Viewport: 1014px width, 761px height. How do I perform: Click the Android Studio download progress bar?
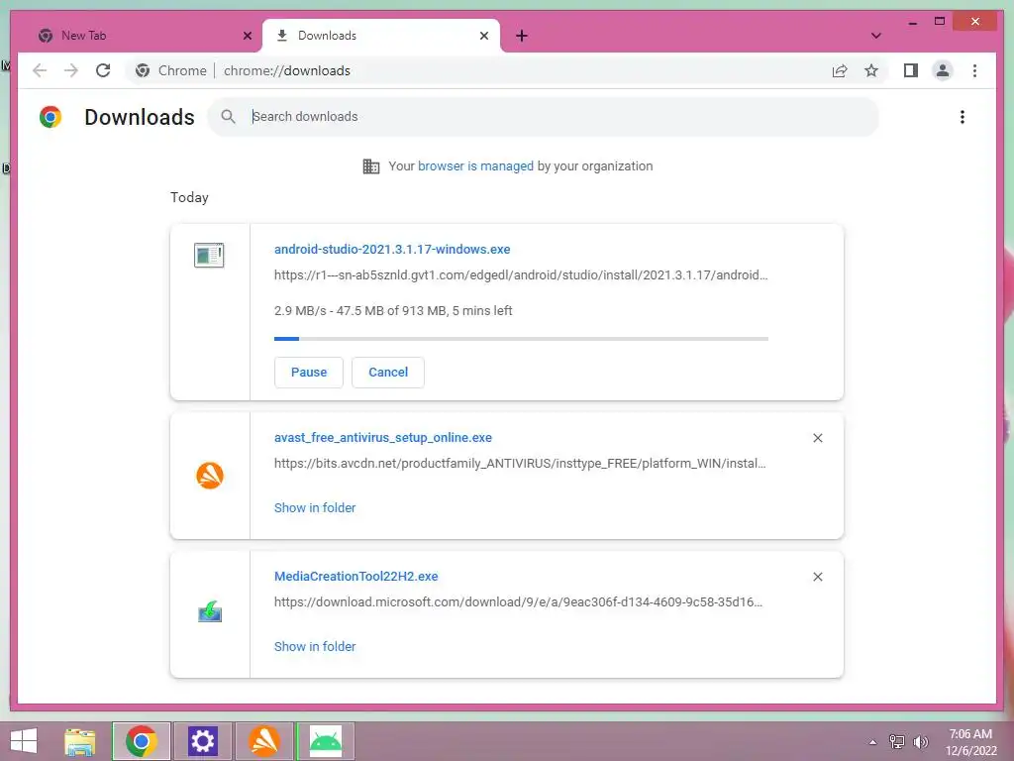521,339
